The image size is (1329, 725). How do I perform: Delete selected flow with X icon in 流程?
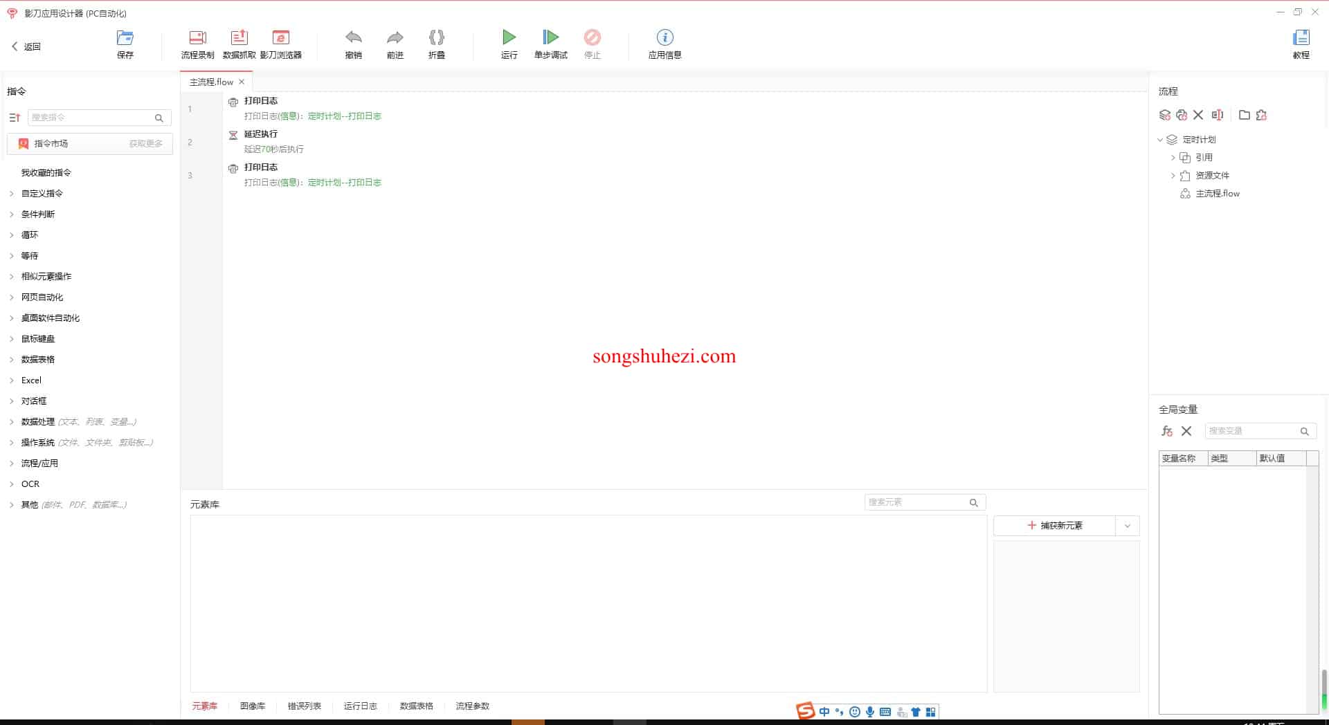[x=1198, y=115]
